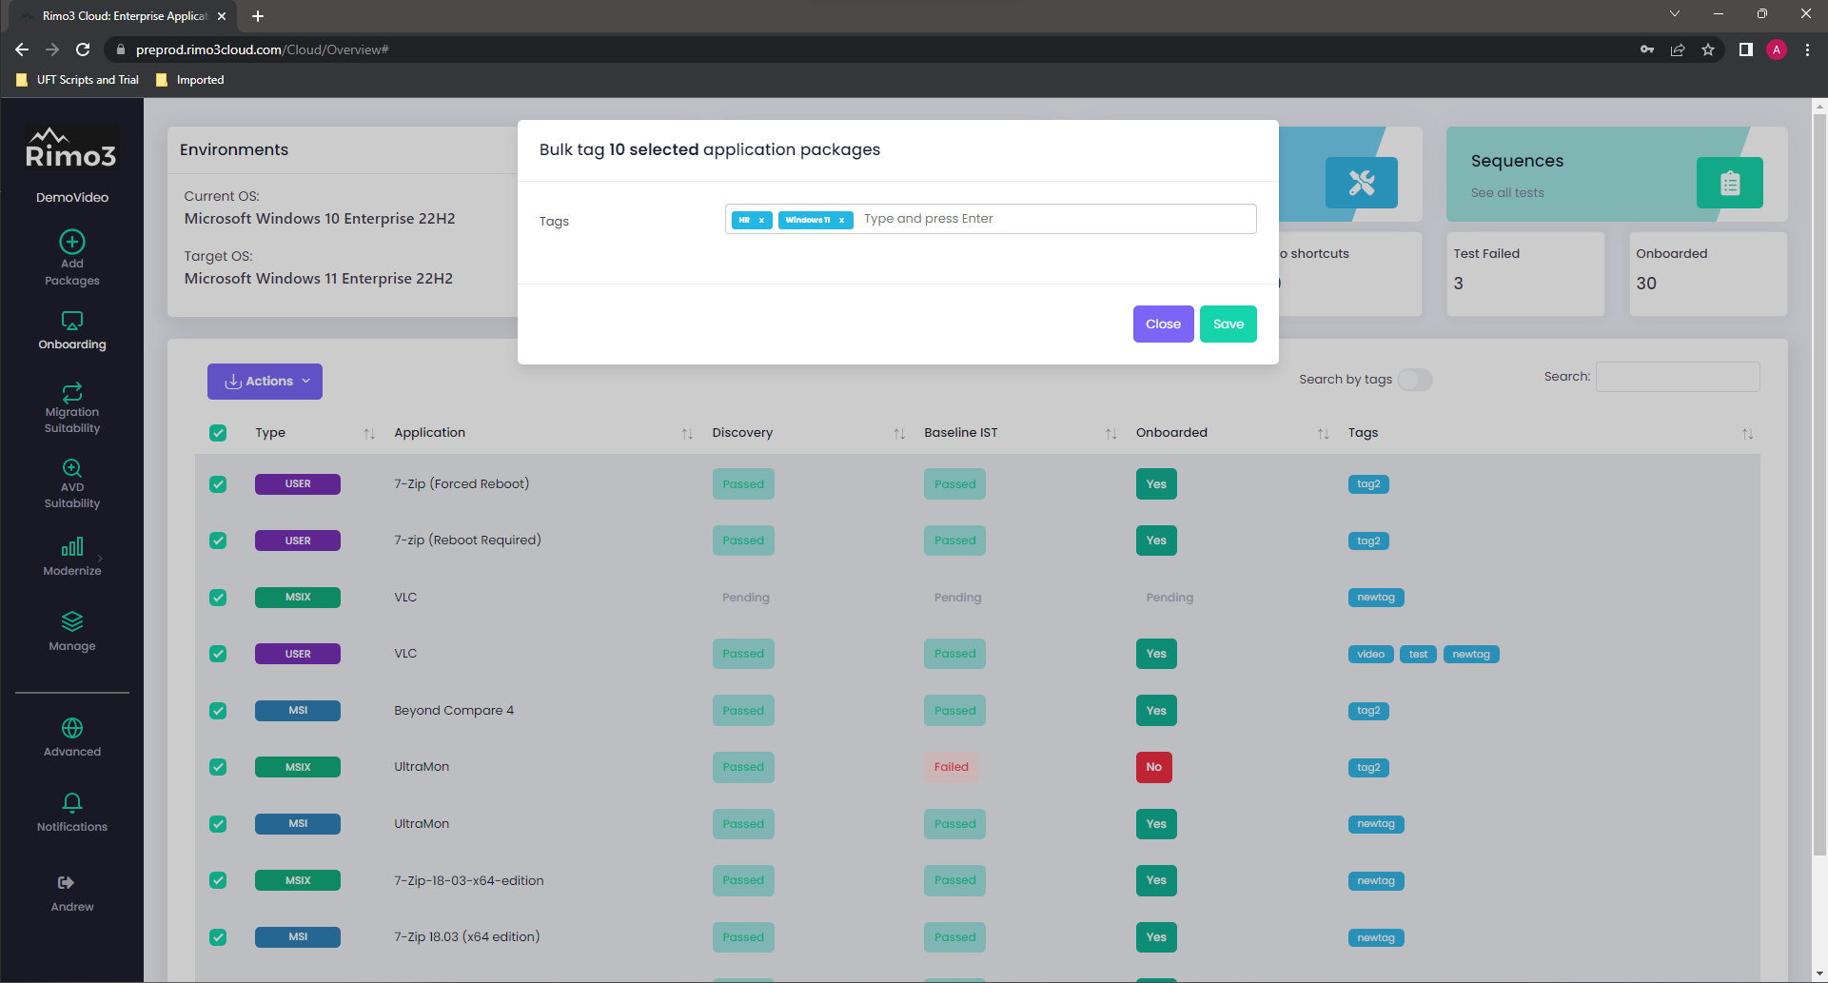Screen dimensions: 1828x983
Task: Switch to the Rimo3 Cloud browser tab
Action: tap(124, 16)
